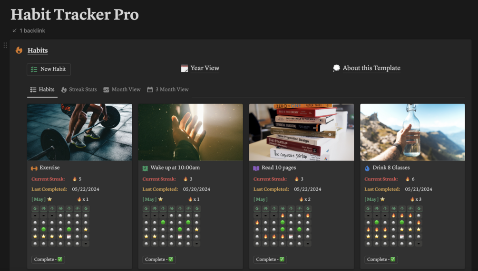The height and width of the screenshot is (271, 478).
Task: Click the water drop icon on Drink 8 Glasses
Action: [x=367, y=168]
